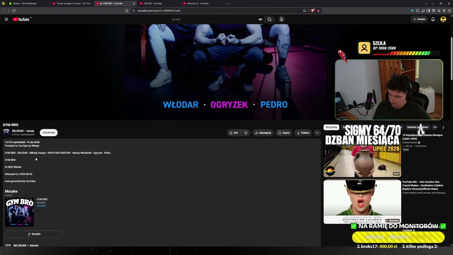The height and width of the screenshot is (255, 453).
Task: Click the Muzyka section heading
Action: (x=11, y=191)
